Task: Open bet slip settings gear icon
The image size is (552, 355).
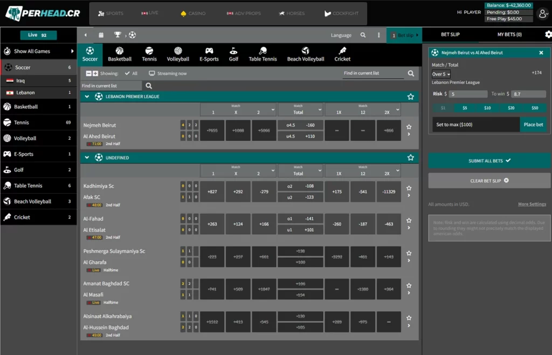Action: 548,35
